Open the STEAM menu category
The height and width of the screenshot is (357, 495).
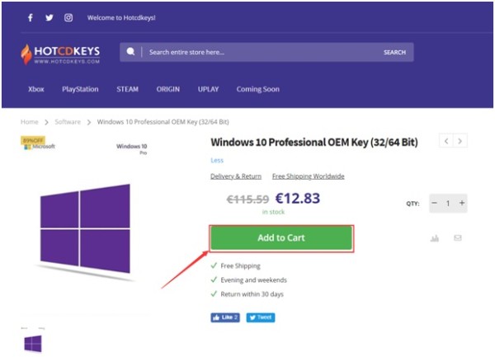click(x=128, y=89)
